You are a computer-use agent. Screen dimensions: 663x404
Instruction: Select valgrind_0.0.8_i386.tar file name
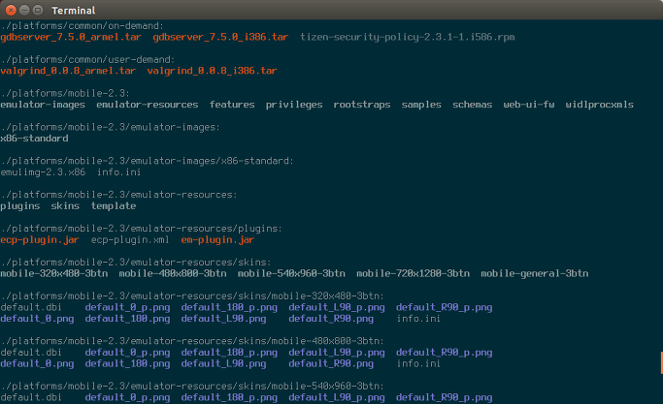click(x=212, y=71)
